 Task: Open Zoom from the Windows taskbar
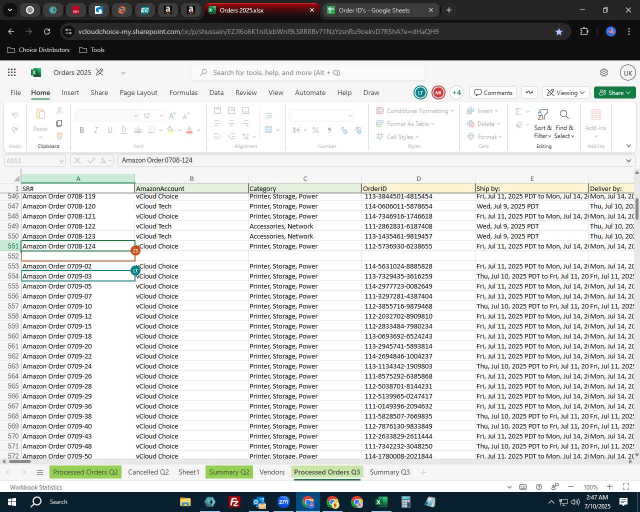(x=283, y=502)
